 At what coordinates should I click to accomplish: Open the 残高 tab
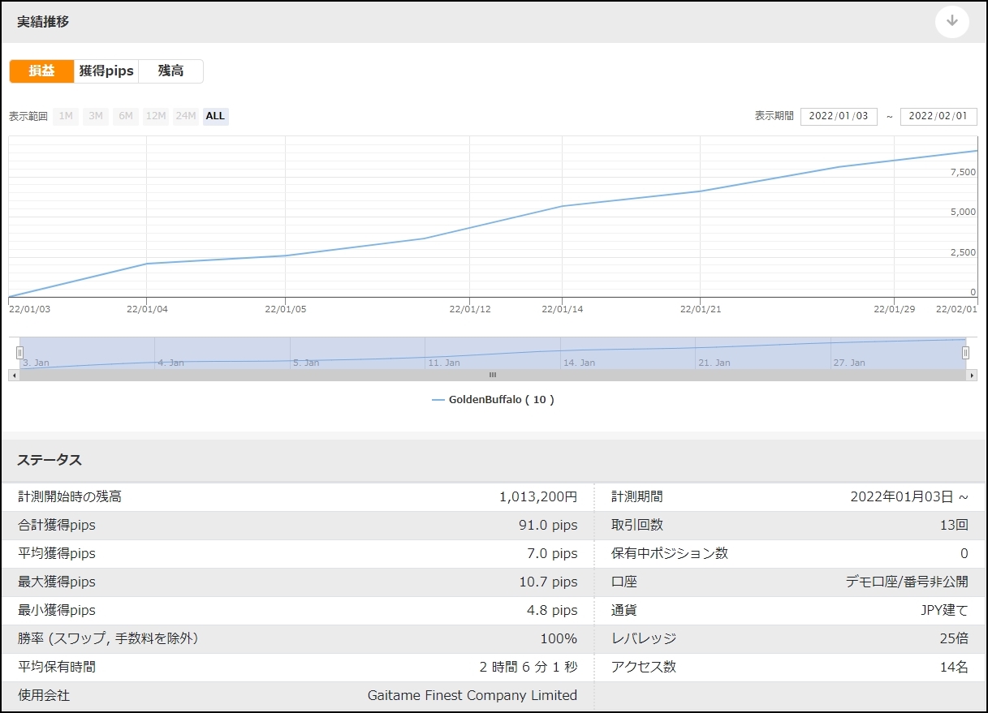click(x=170, y=71)
